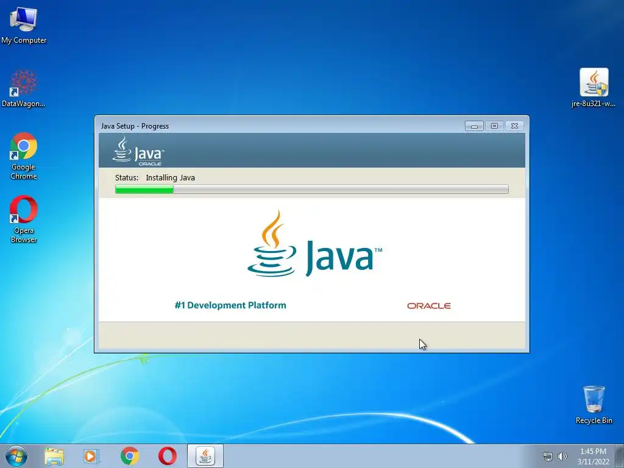Select the Recycle Bin icon
This screenshot has height=468, width=624.
[x=594, y=405]
